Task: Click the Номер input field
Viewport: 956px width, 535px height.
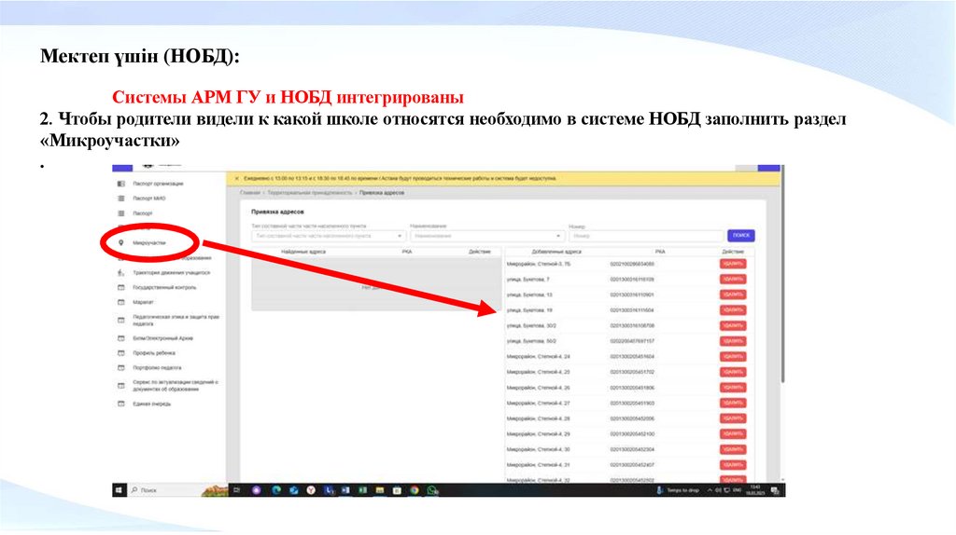Action: (646, 236)
